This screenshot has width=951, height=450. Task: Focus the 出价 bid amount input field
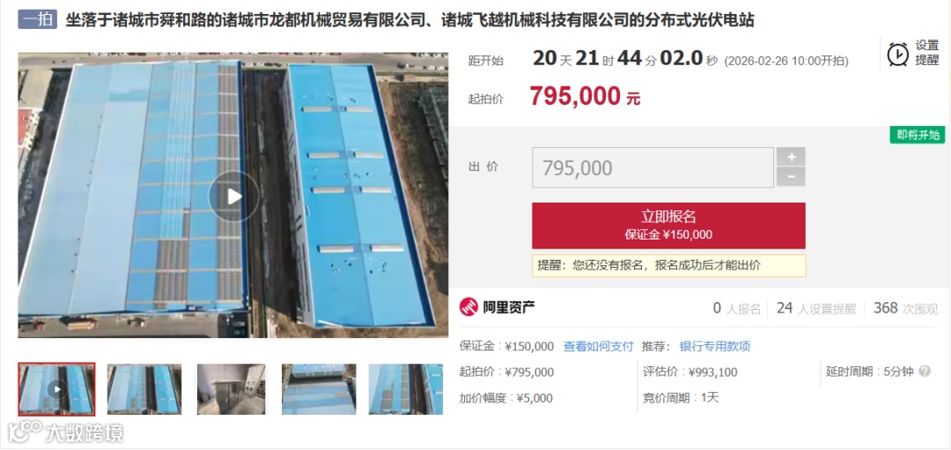click(652, 167)
